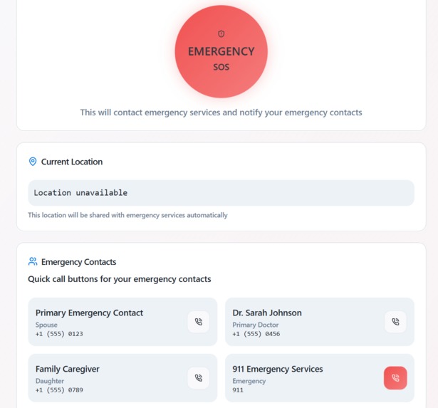Click the location pin icon
This screenshot has height=408, width=438.
(33, 162)
